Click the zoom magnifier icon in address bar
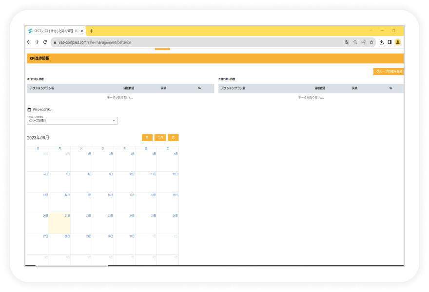 (x=355, y=42)
